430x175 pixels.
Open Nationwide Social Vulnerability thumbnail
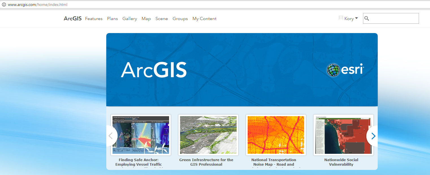tap(343, 135)
